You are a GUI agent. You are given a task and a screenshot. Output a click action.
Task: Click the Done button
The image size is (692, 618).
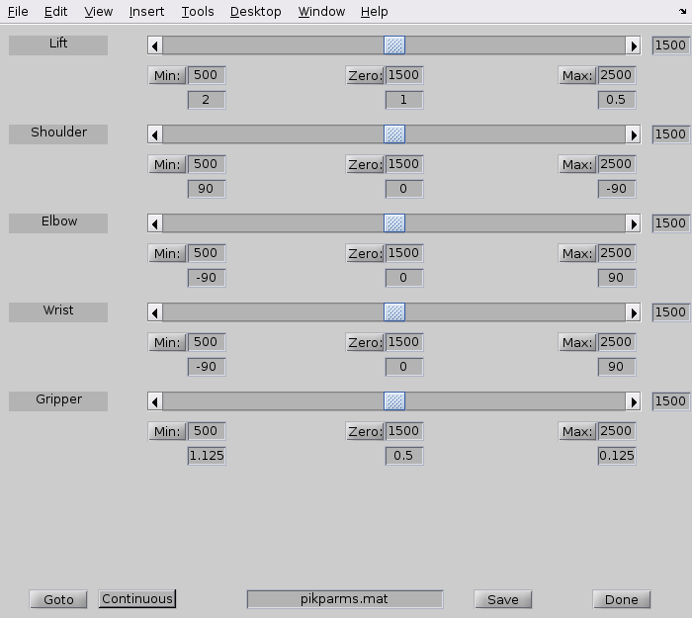[x=621, y=599]
